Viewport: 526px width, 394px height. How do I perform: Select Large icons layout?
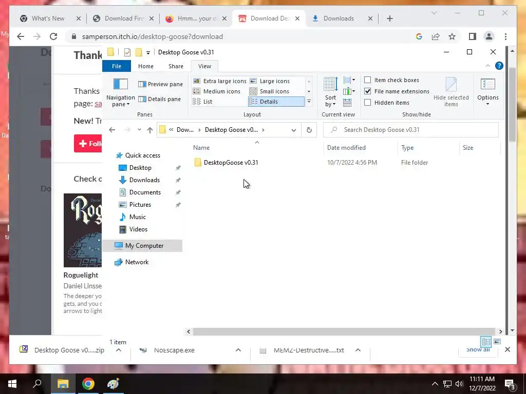coord(270,81)
